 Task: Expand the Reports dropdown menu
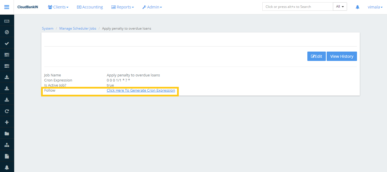pos(122,7)
